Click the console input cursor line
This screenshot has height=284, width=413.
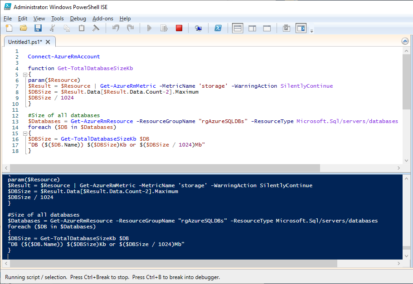[x=202, y=256]
